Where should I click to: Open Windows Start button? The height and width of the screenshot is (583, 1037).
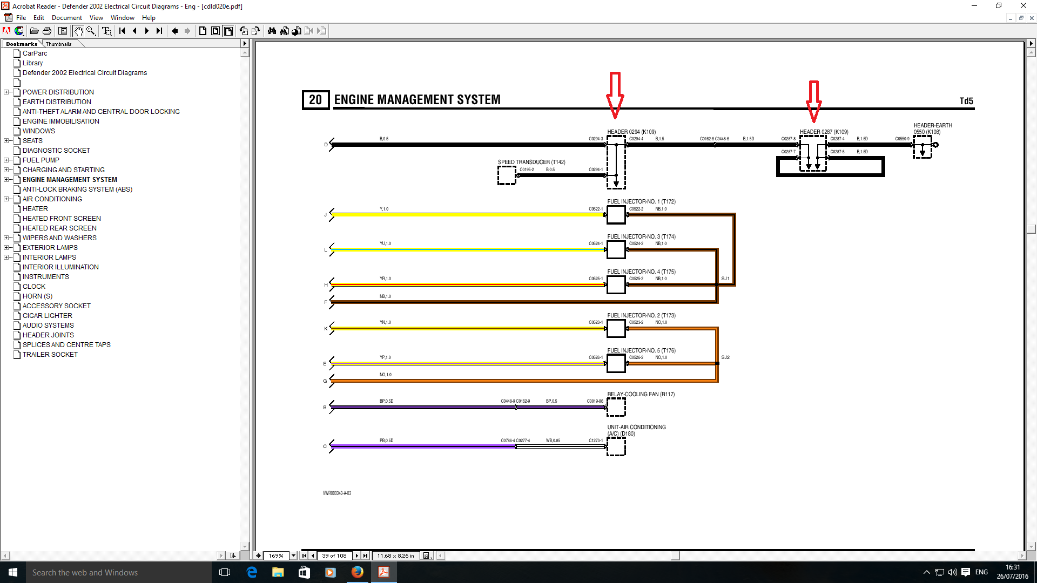pyautogui.click(x=13, y=572)
